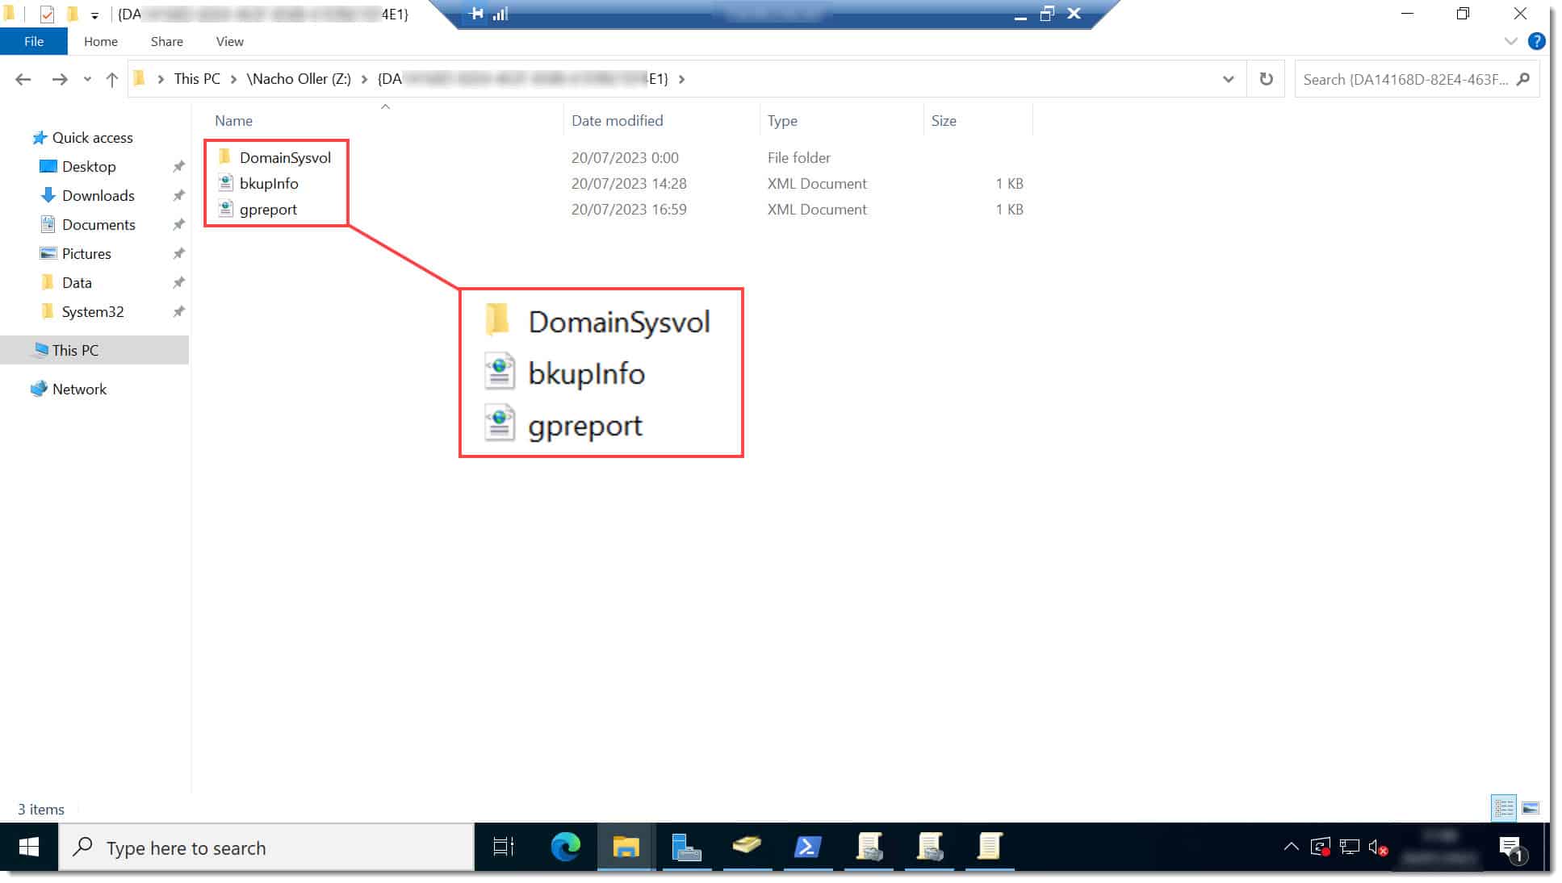Viewport: 1562px width, 883px height.
Task: Open the DomainSysvol folder
Action: 284,157
